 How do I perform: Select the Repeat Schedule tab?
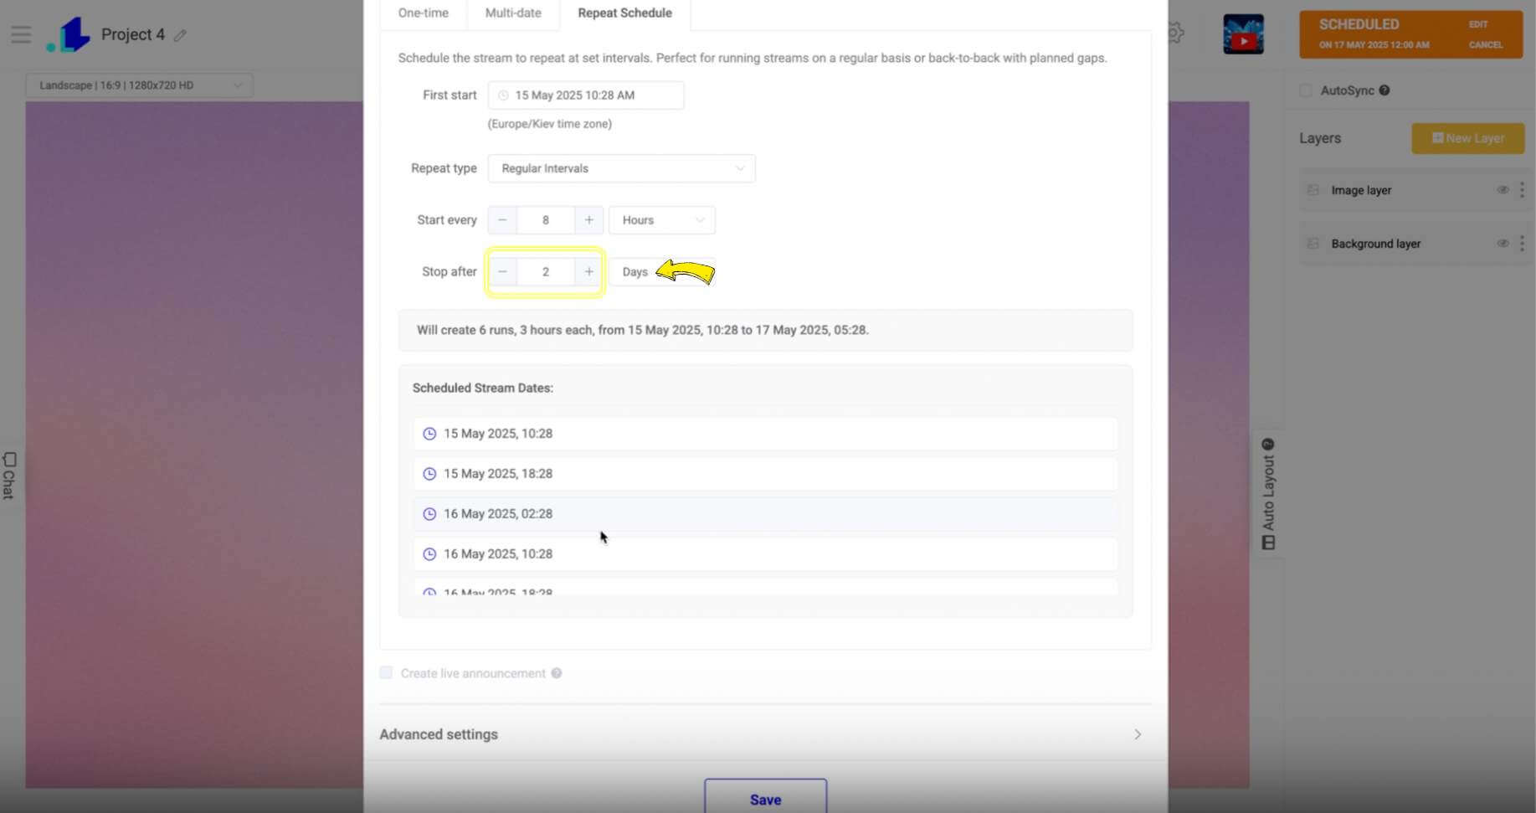click(624, 13)
